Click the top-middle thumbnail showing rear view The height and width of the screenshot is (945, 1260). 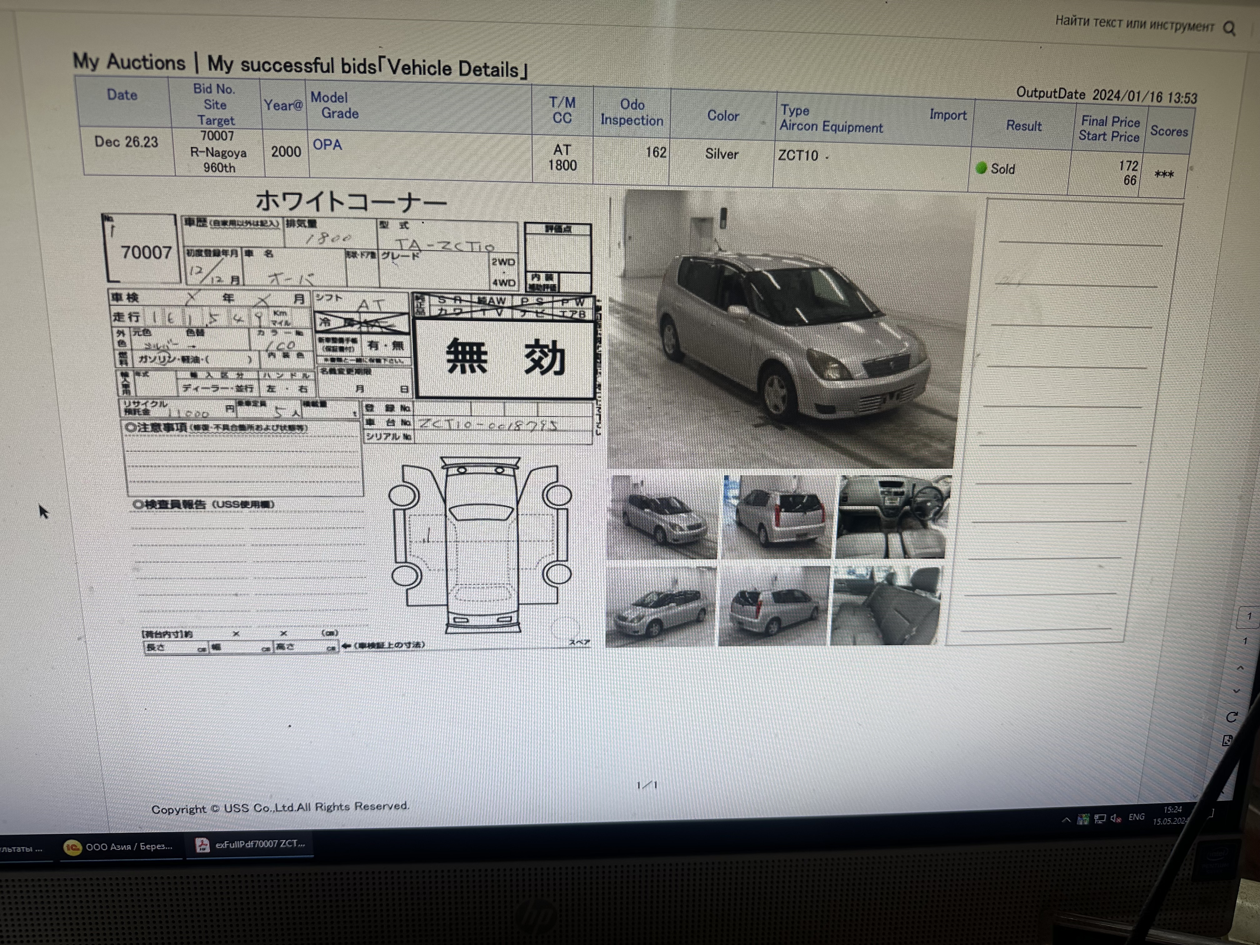(777, 517)
